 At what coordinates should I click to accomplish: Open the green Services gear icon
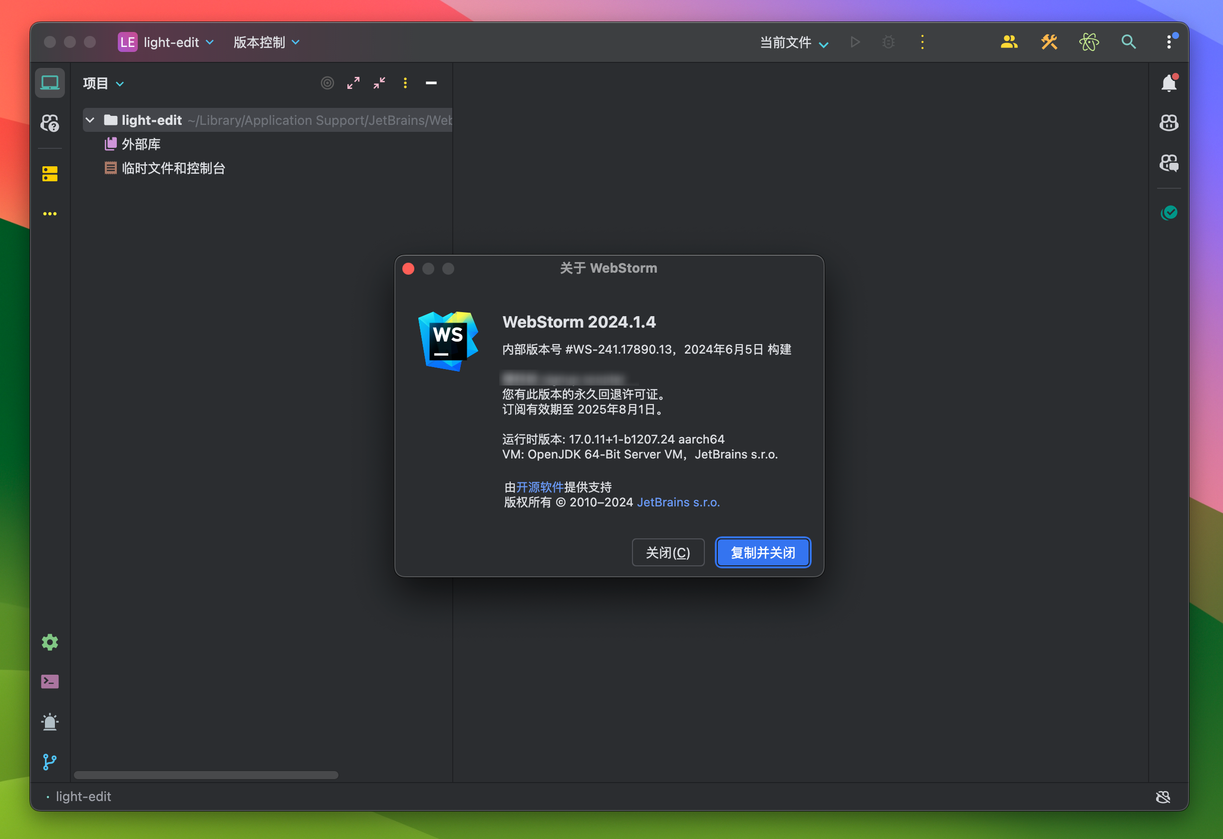pyautogui.click(x=50, y=642)
